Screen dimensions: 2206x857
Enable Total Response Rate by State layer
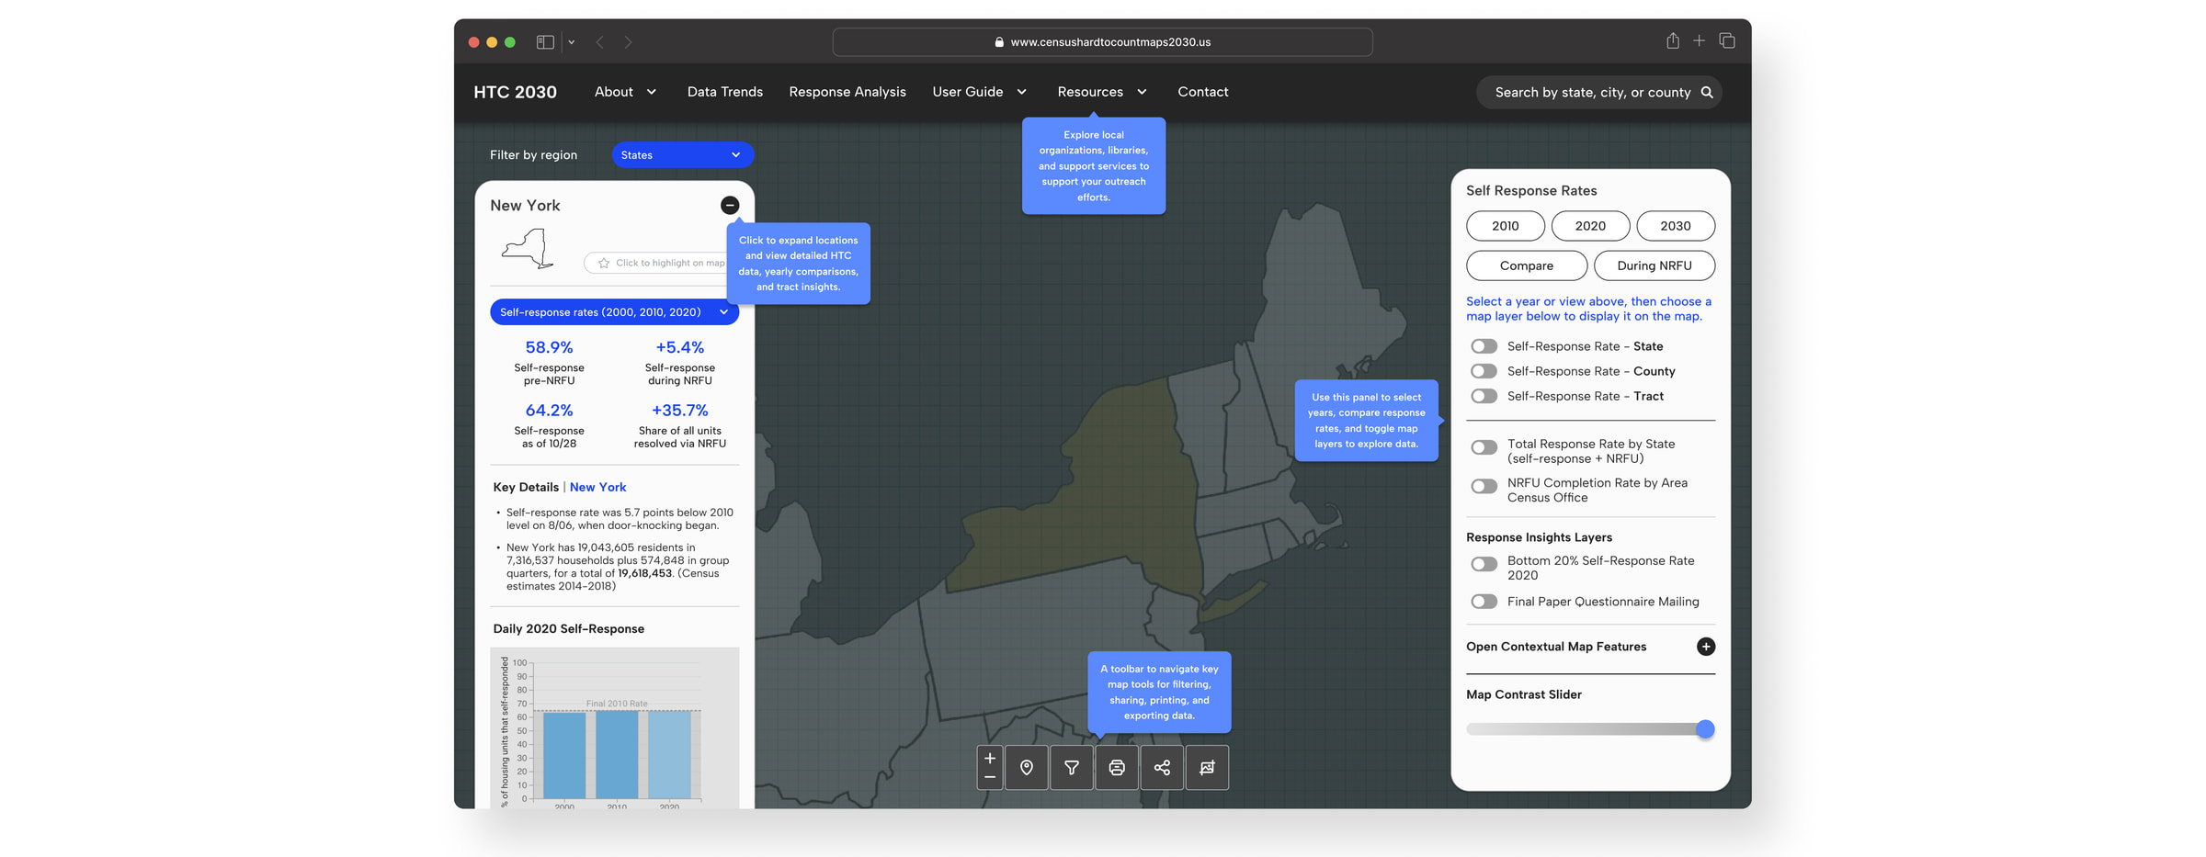click(x=1484, y=447)
